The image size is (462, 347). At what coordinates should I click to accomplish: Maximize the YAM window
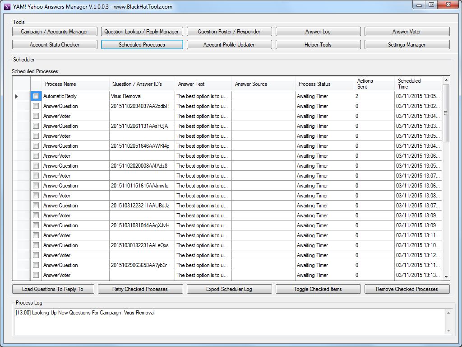tap(431, 5)
